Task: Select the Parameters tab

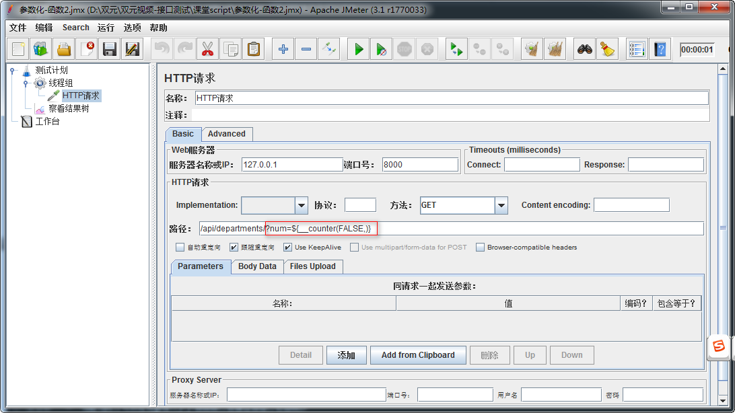Action: (201, 266)
